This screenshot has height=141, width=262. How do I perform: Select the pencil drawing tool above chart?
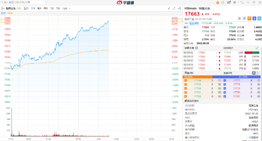pos(169,8)
